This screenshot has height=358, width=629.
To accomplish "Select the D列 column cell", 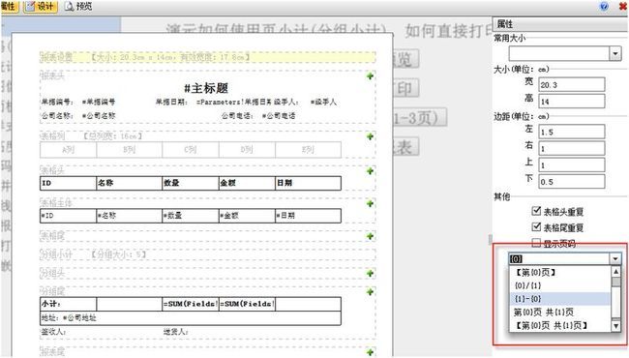I will coord(247,150).
